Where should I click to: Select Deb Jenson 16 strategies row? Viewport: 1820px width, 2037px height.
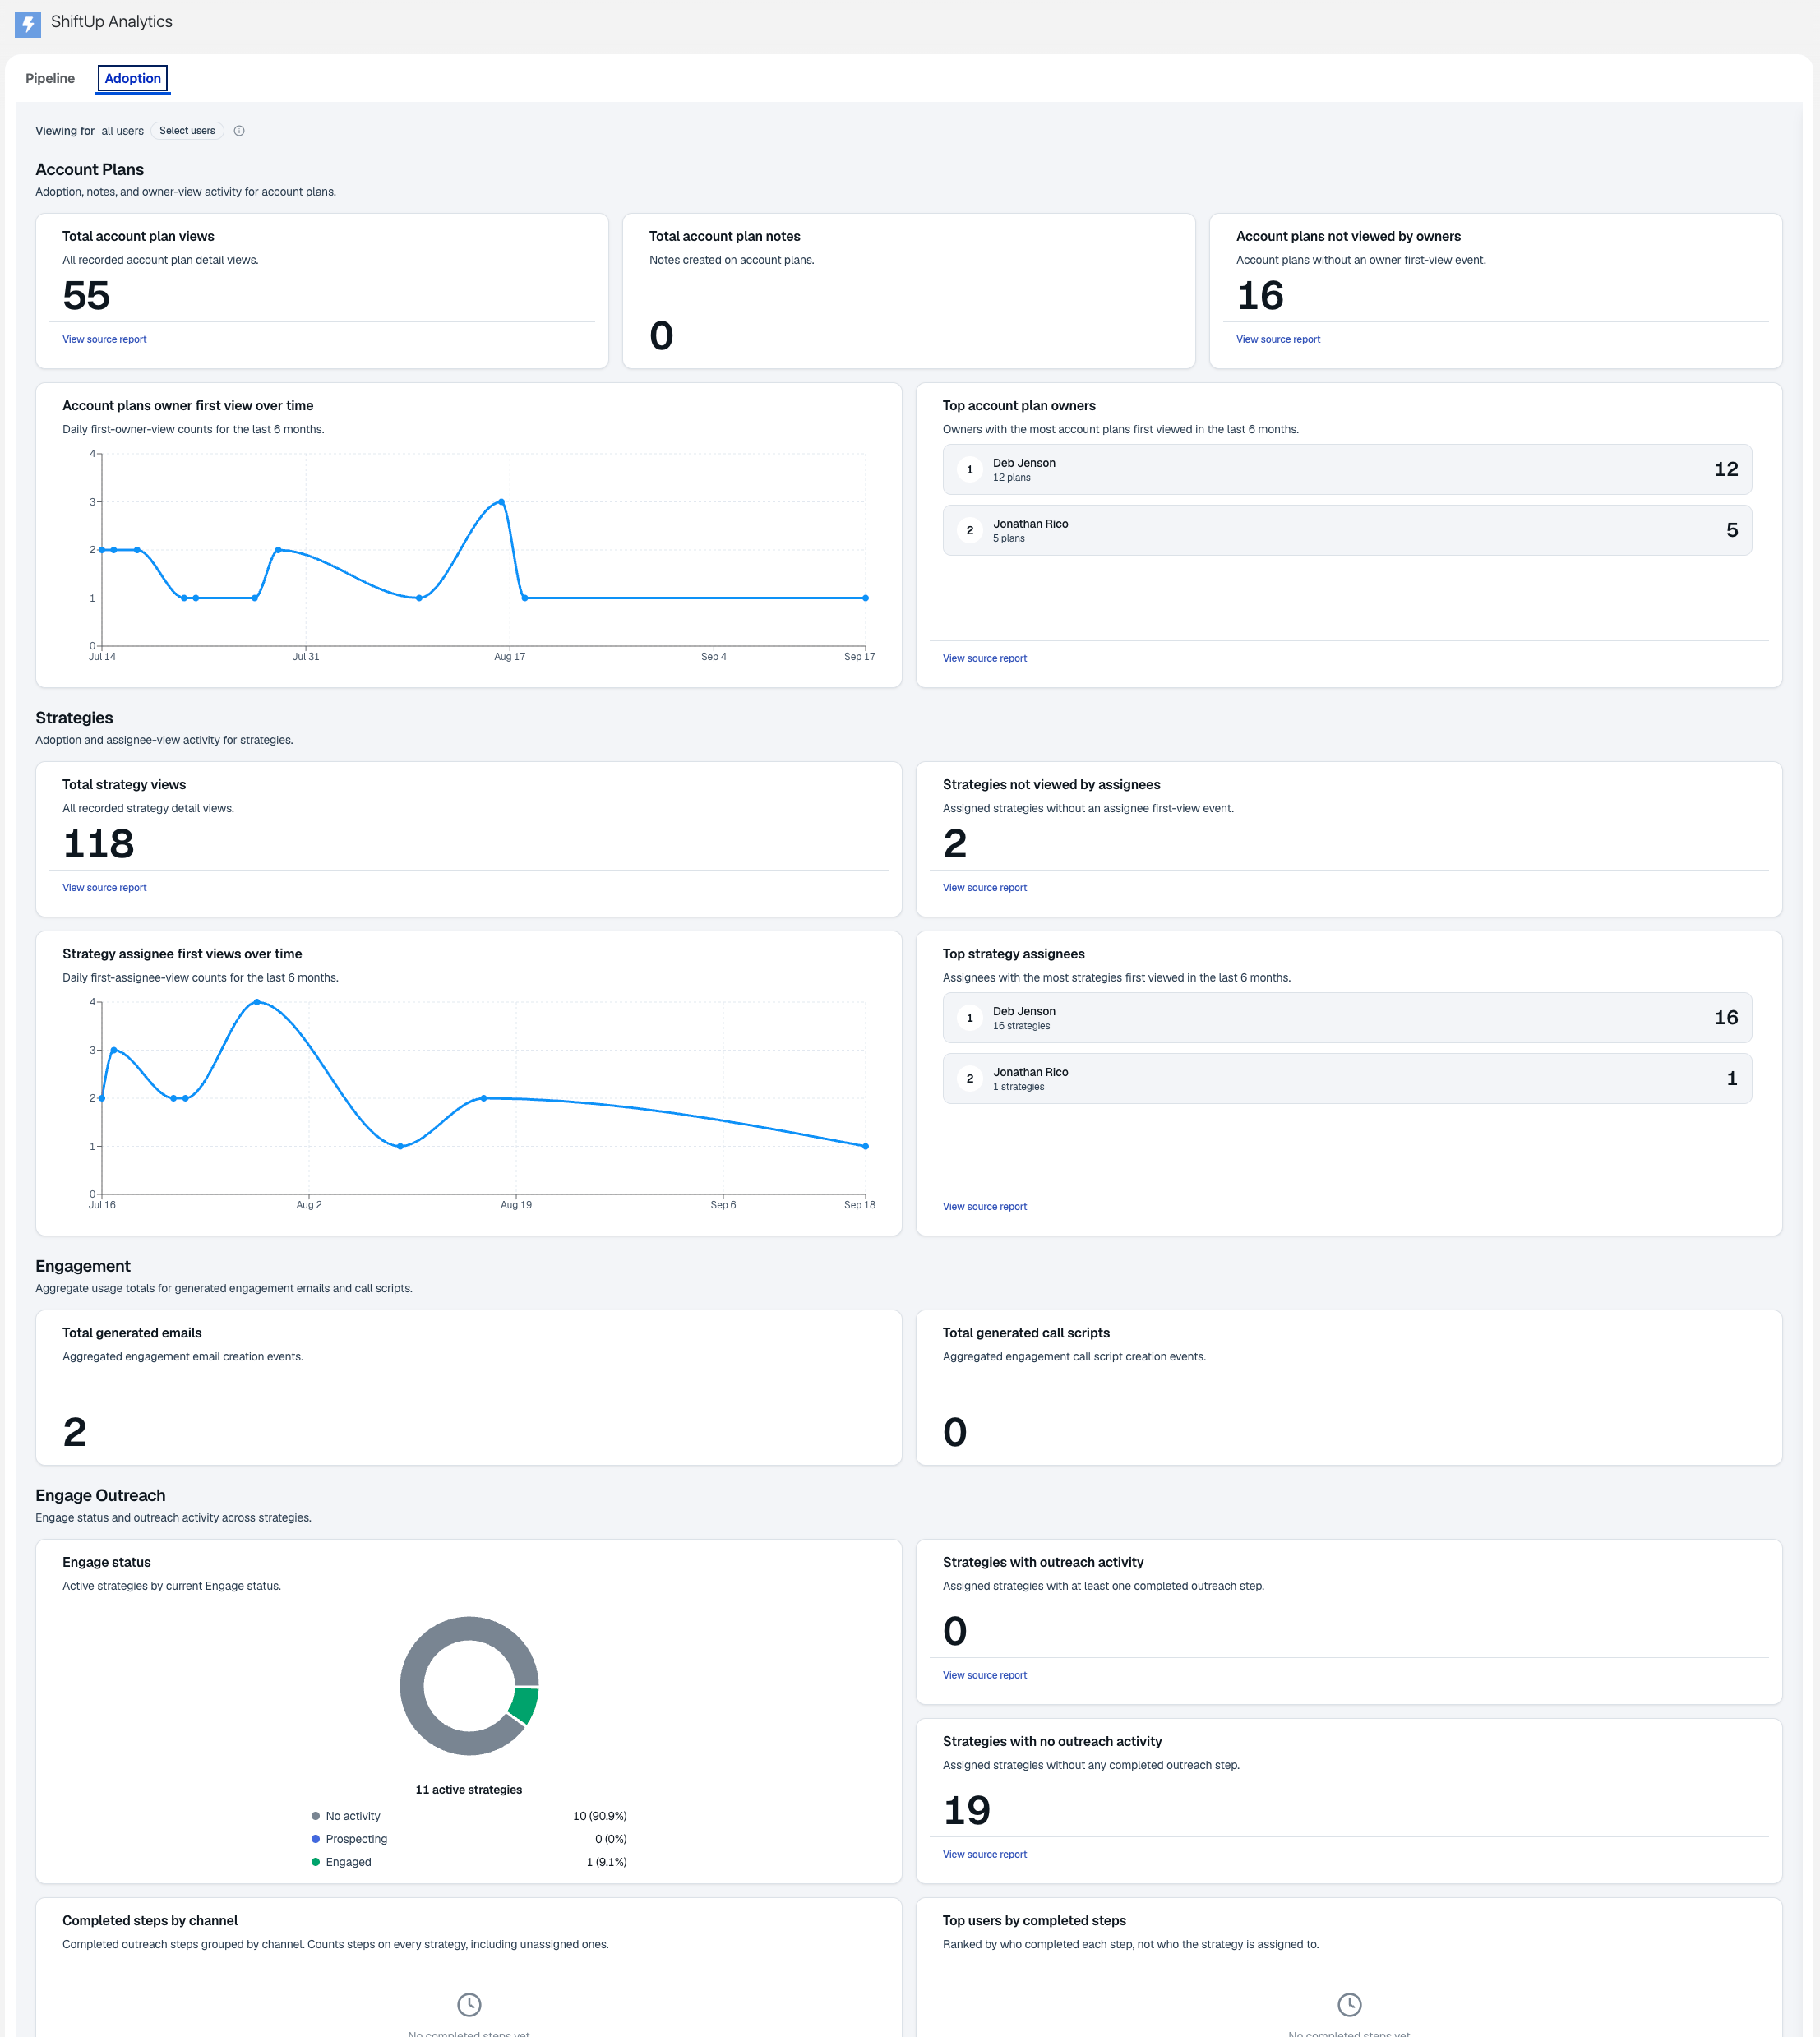(1347, 1018)
